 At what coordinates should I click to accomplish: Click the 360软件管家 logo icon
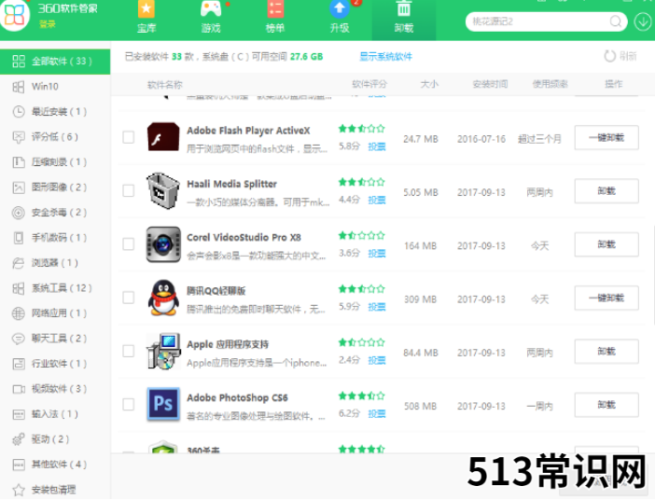click(15, 15)
